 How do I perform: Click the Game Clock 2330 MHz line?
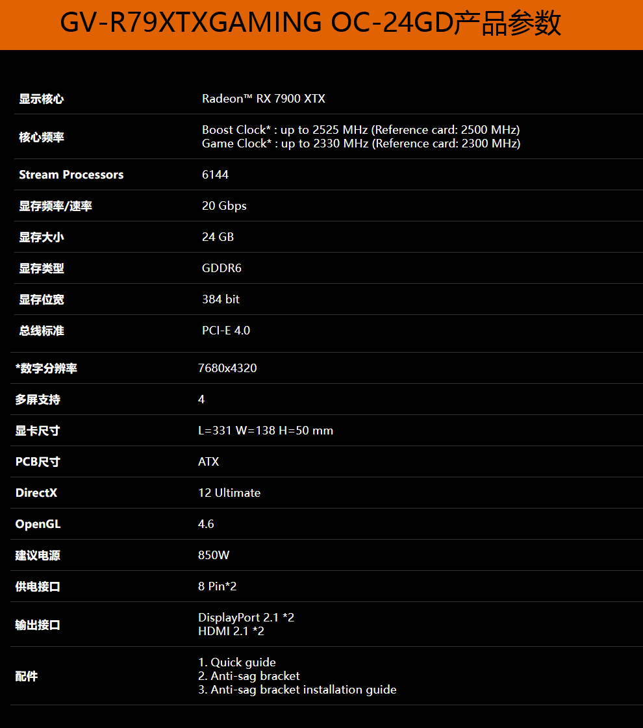tap(361, 144)
